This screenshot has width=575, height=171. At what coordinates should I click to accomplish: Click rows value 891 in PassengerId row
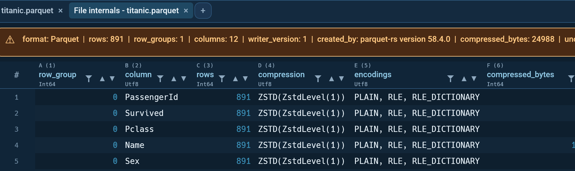243,97
